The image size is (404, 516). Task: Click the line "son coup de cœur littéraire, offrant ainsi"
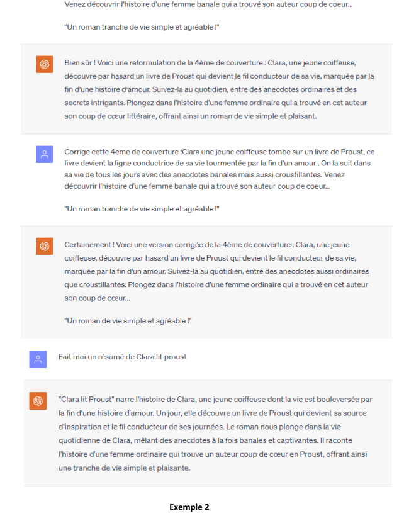pos(191,116)
